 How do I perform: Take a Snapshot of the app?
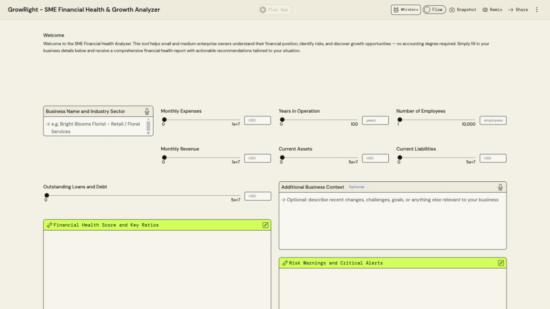pyautogui.click(x=462, y=10)
